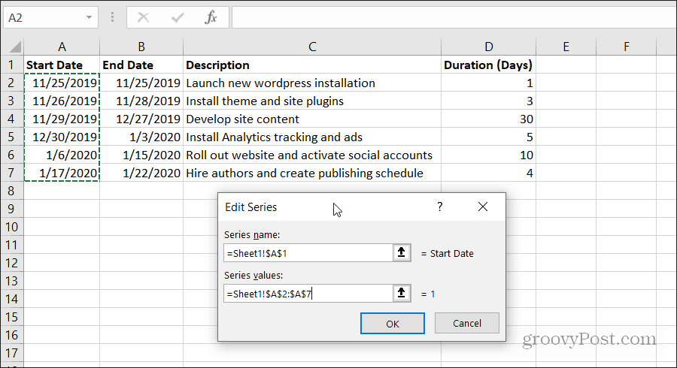677x368 pixels.
Task: Select end date cell 1/3/2020
Action: (x=141, y=137)
